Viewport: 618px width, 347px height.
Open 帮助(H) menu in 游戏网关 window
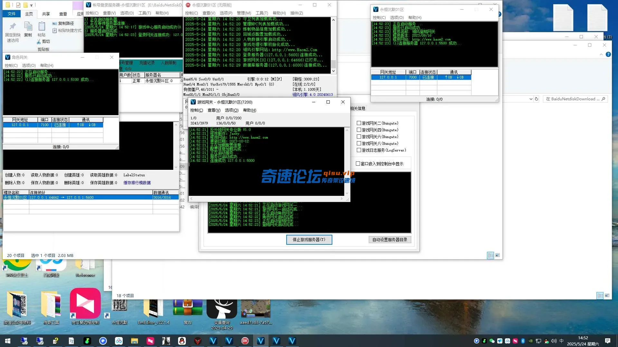(250, 110)
